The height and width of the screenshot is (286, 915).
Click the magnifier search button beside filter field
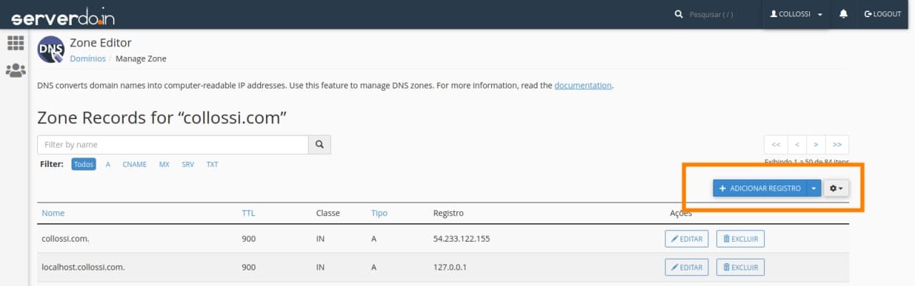point(320,145)
